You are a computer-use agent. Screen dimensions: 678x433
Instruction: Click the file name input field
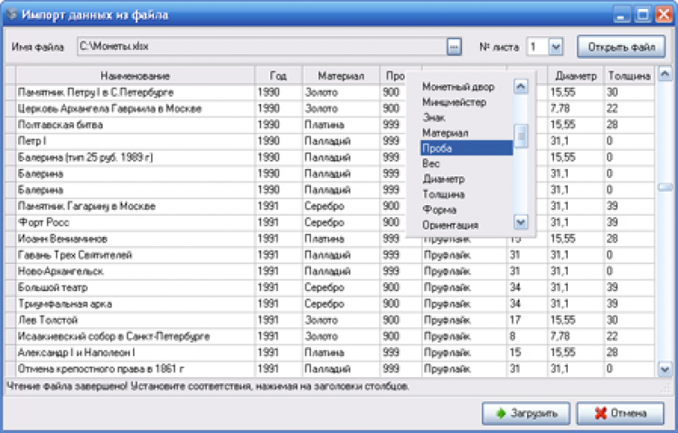(x=262, y=47)
